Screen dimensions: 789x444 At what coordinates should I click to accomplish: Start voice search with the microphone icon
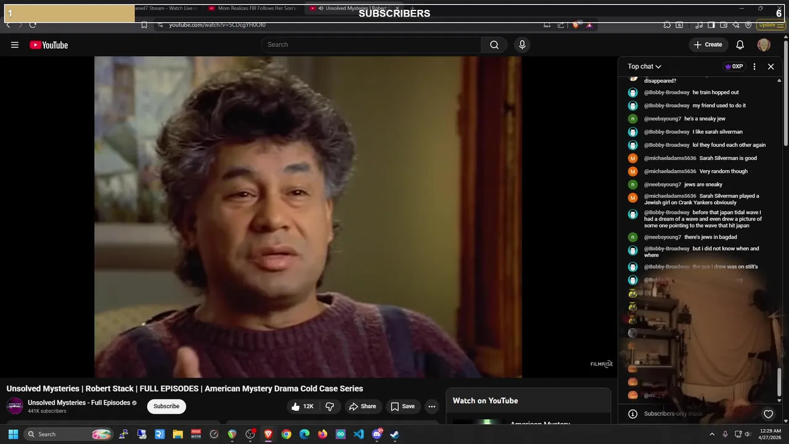[522, 44]
